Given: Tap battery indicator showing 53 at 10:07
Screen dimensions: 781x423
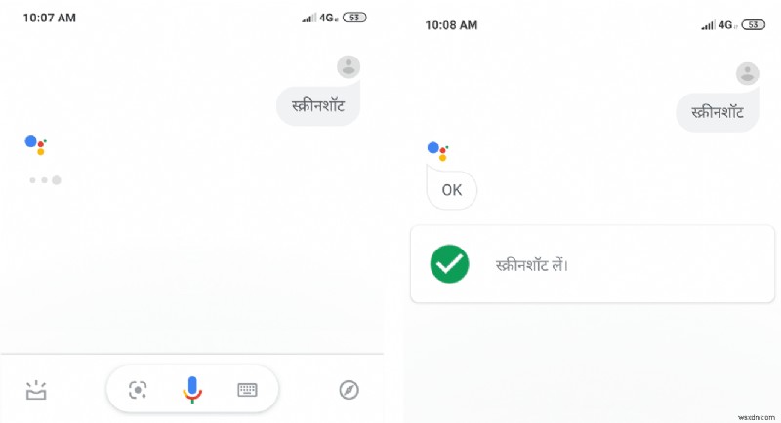Looking at the screenshot, I should (354, 18).
